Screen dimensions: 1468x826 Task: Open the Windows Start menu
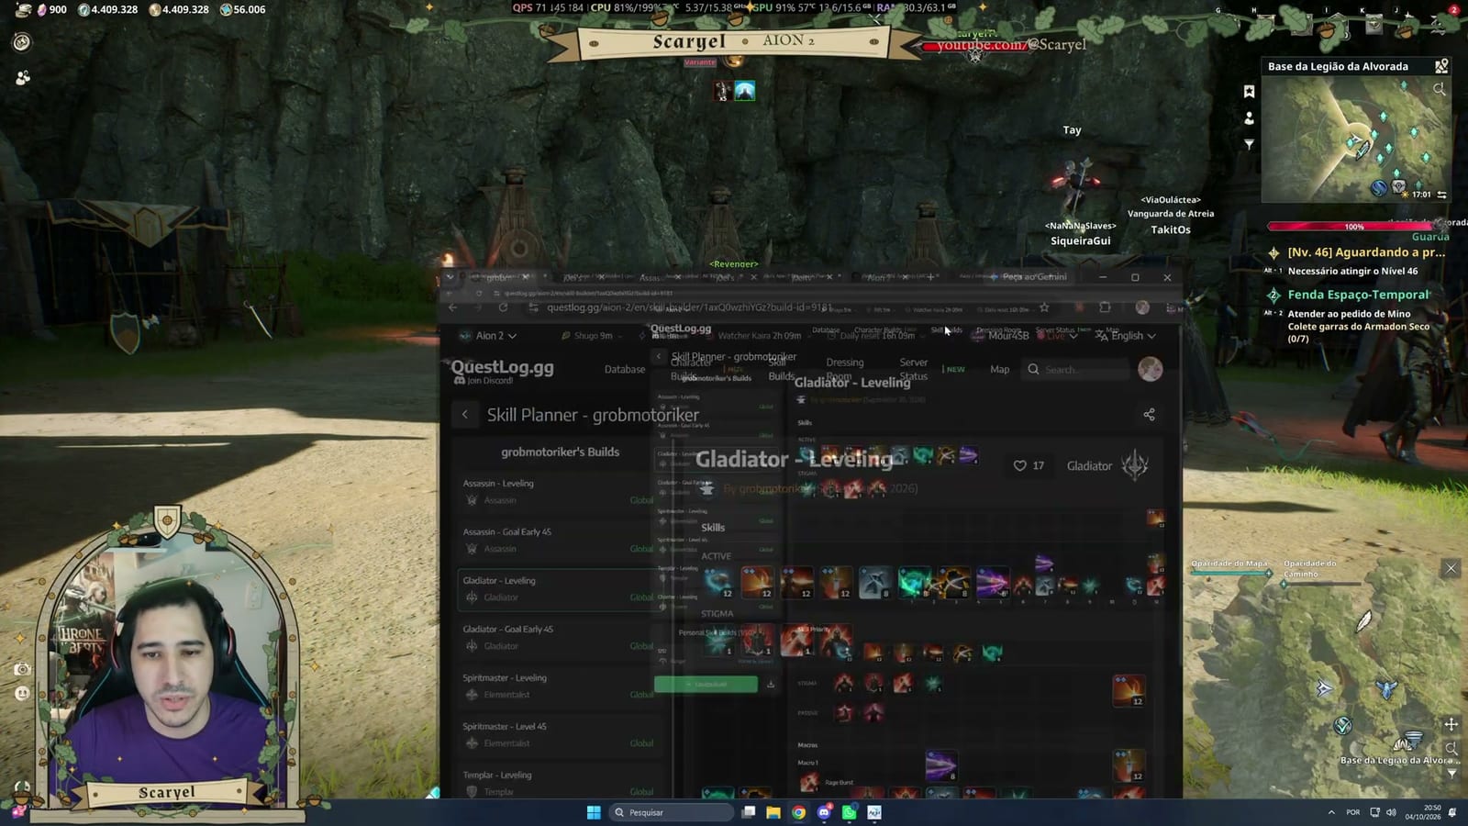(594, 812)
